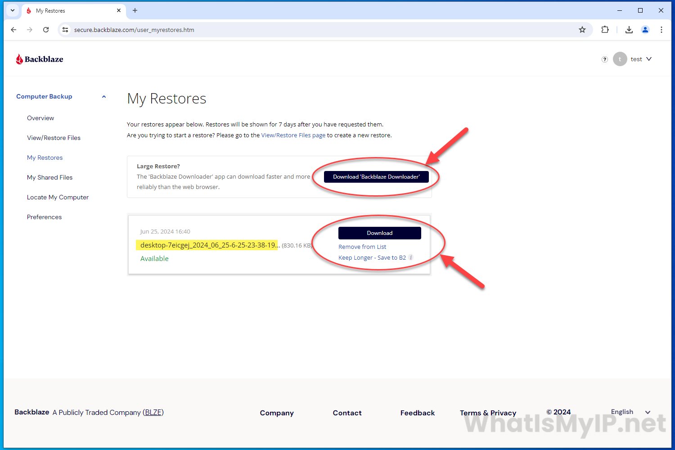This screenshot has height=450, width=675.
Task: Select the My Restores browser tab
Action: click(73, 10)
